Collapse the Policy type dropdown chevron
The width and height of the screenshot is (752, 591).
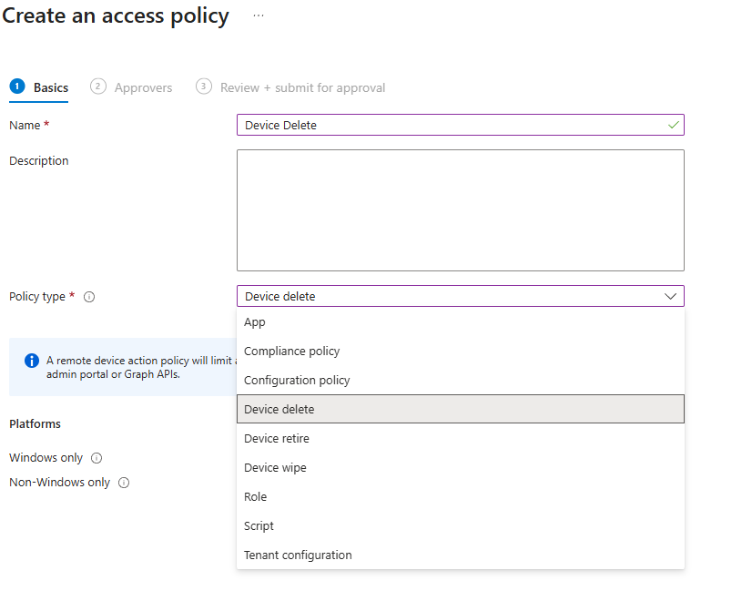(x=671, y=297)
